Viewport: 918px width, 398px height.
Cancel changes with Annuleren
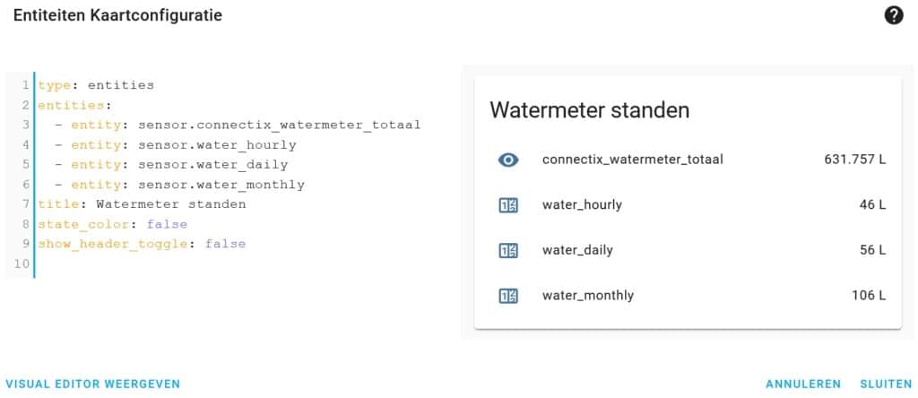803,384
